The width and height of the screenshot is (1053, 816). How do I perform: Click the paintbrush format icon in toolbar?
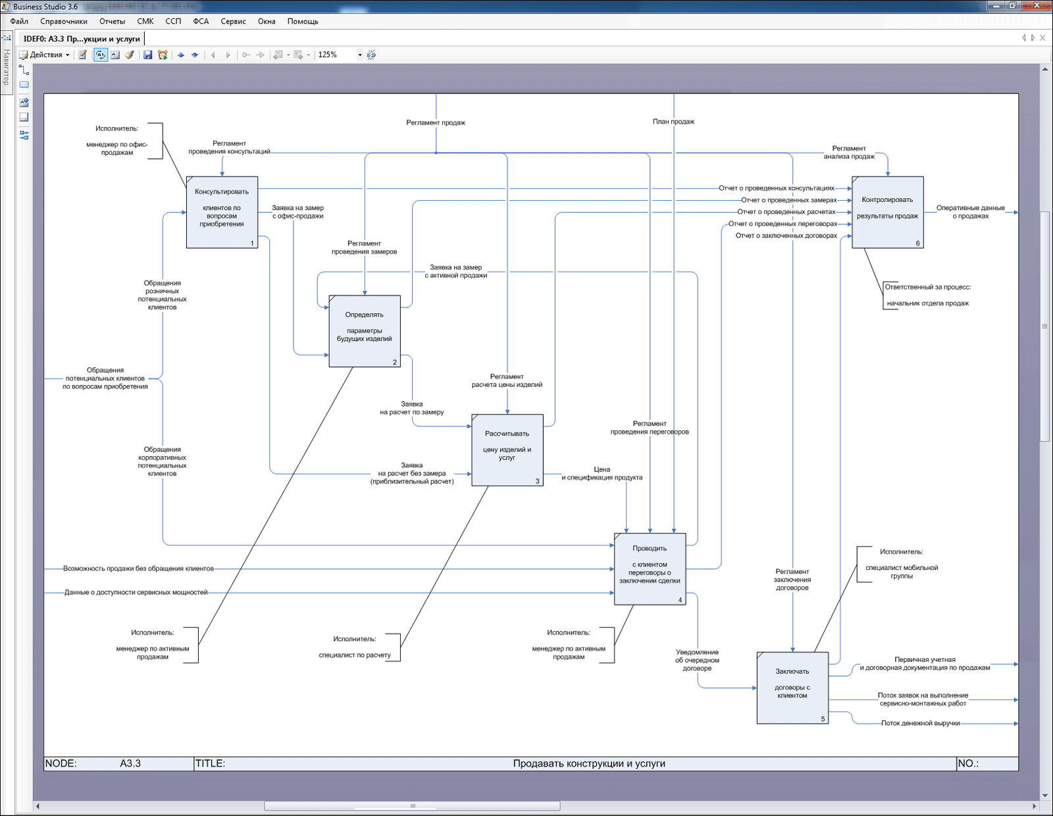coord(130,55)
